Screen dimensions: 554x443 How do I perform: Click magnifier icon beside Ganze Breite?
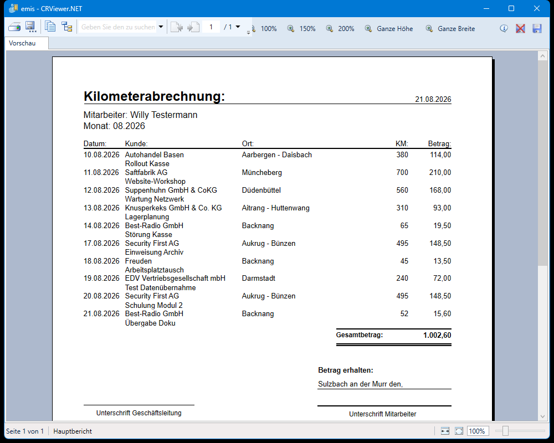(x=429, y=29)
